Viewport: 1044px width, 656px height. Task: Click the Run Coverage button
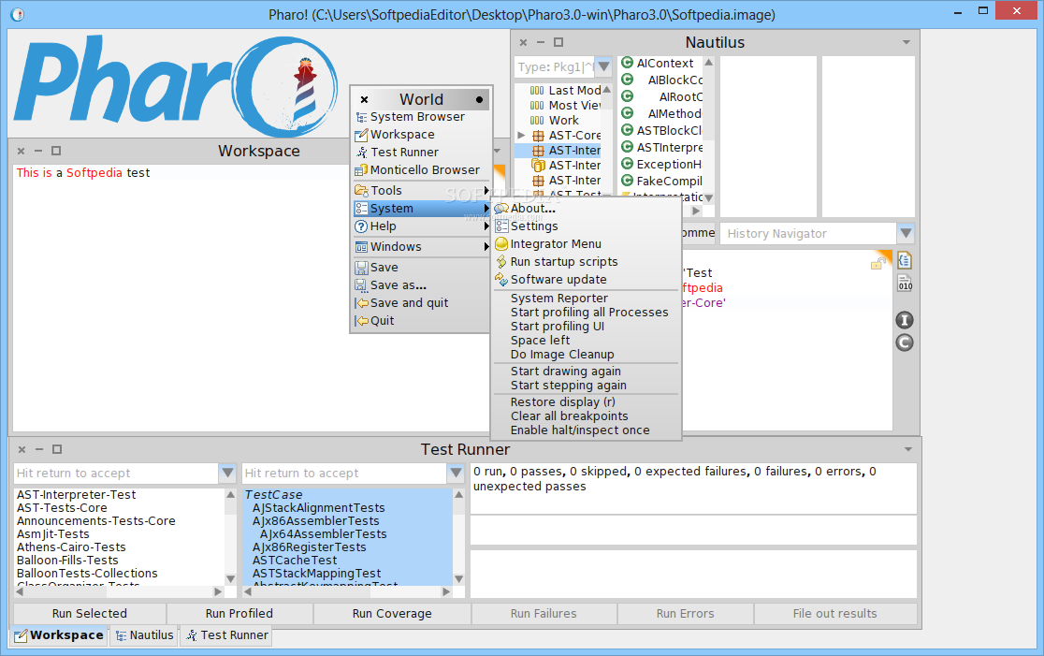392,613
